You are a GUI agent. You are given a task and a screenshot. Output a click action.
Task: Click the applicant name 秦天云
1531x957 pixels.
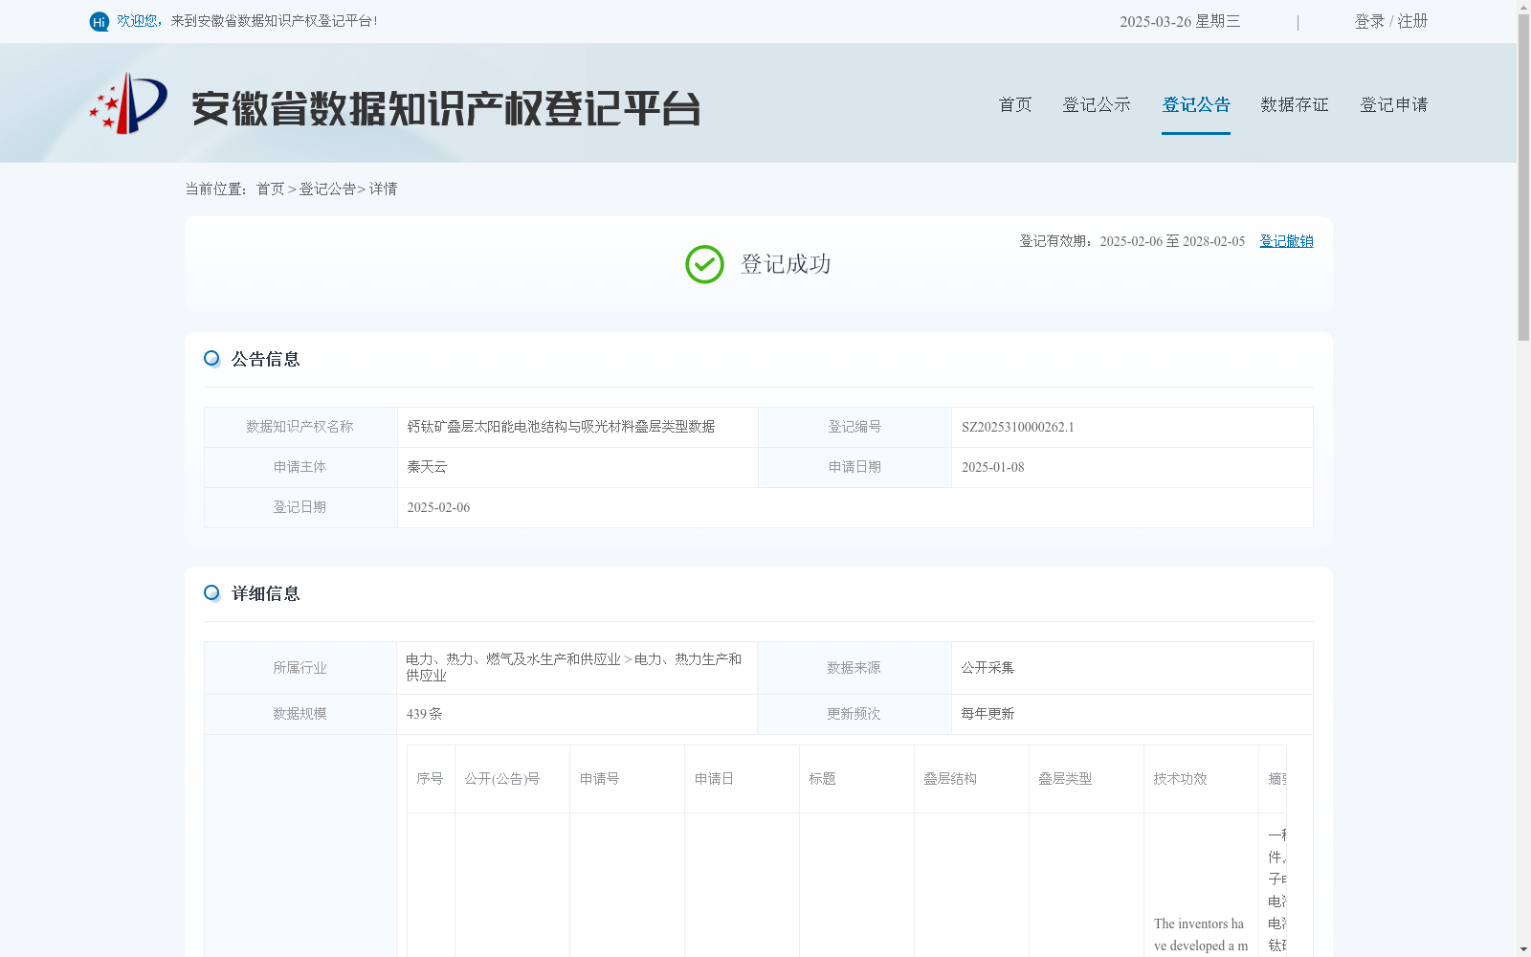[427, 467]
